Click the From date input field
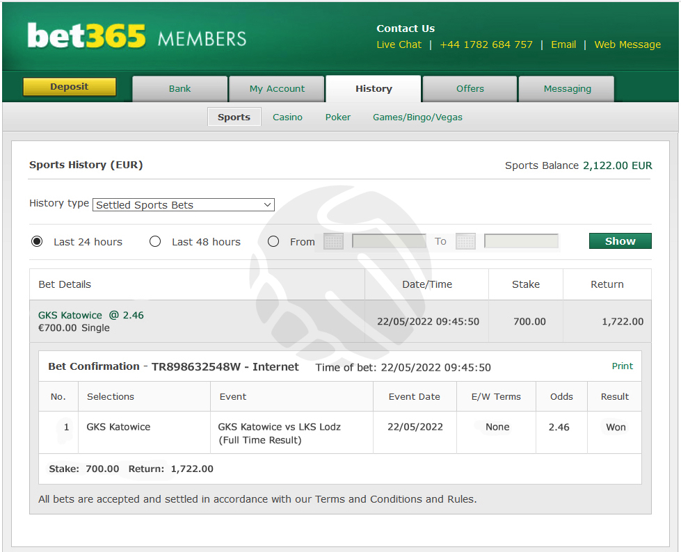Image resolution: width=681 pixels, height=552 pixels. pos(389,241)
